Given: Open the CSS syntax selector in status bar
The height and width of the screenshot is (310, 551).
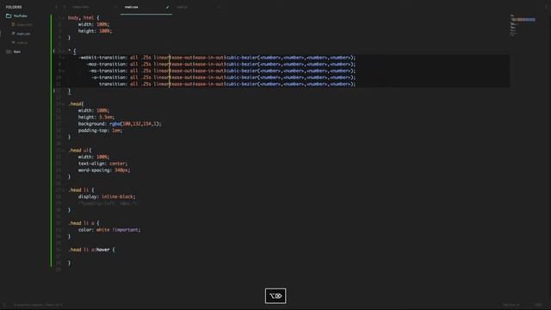Looking at the screenshot, I should 539,305.
